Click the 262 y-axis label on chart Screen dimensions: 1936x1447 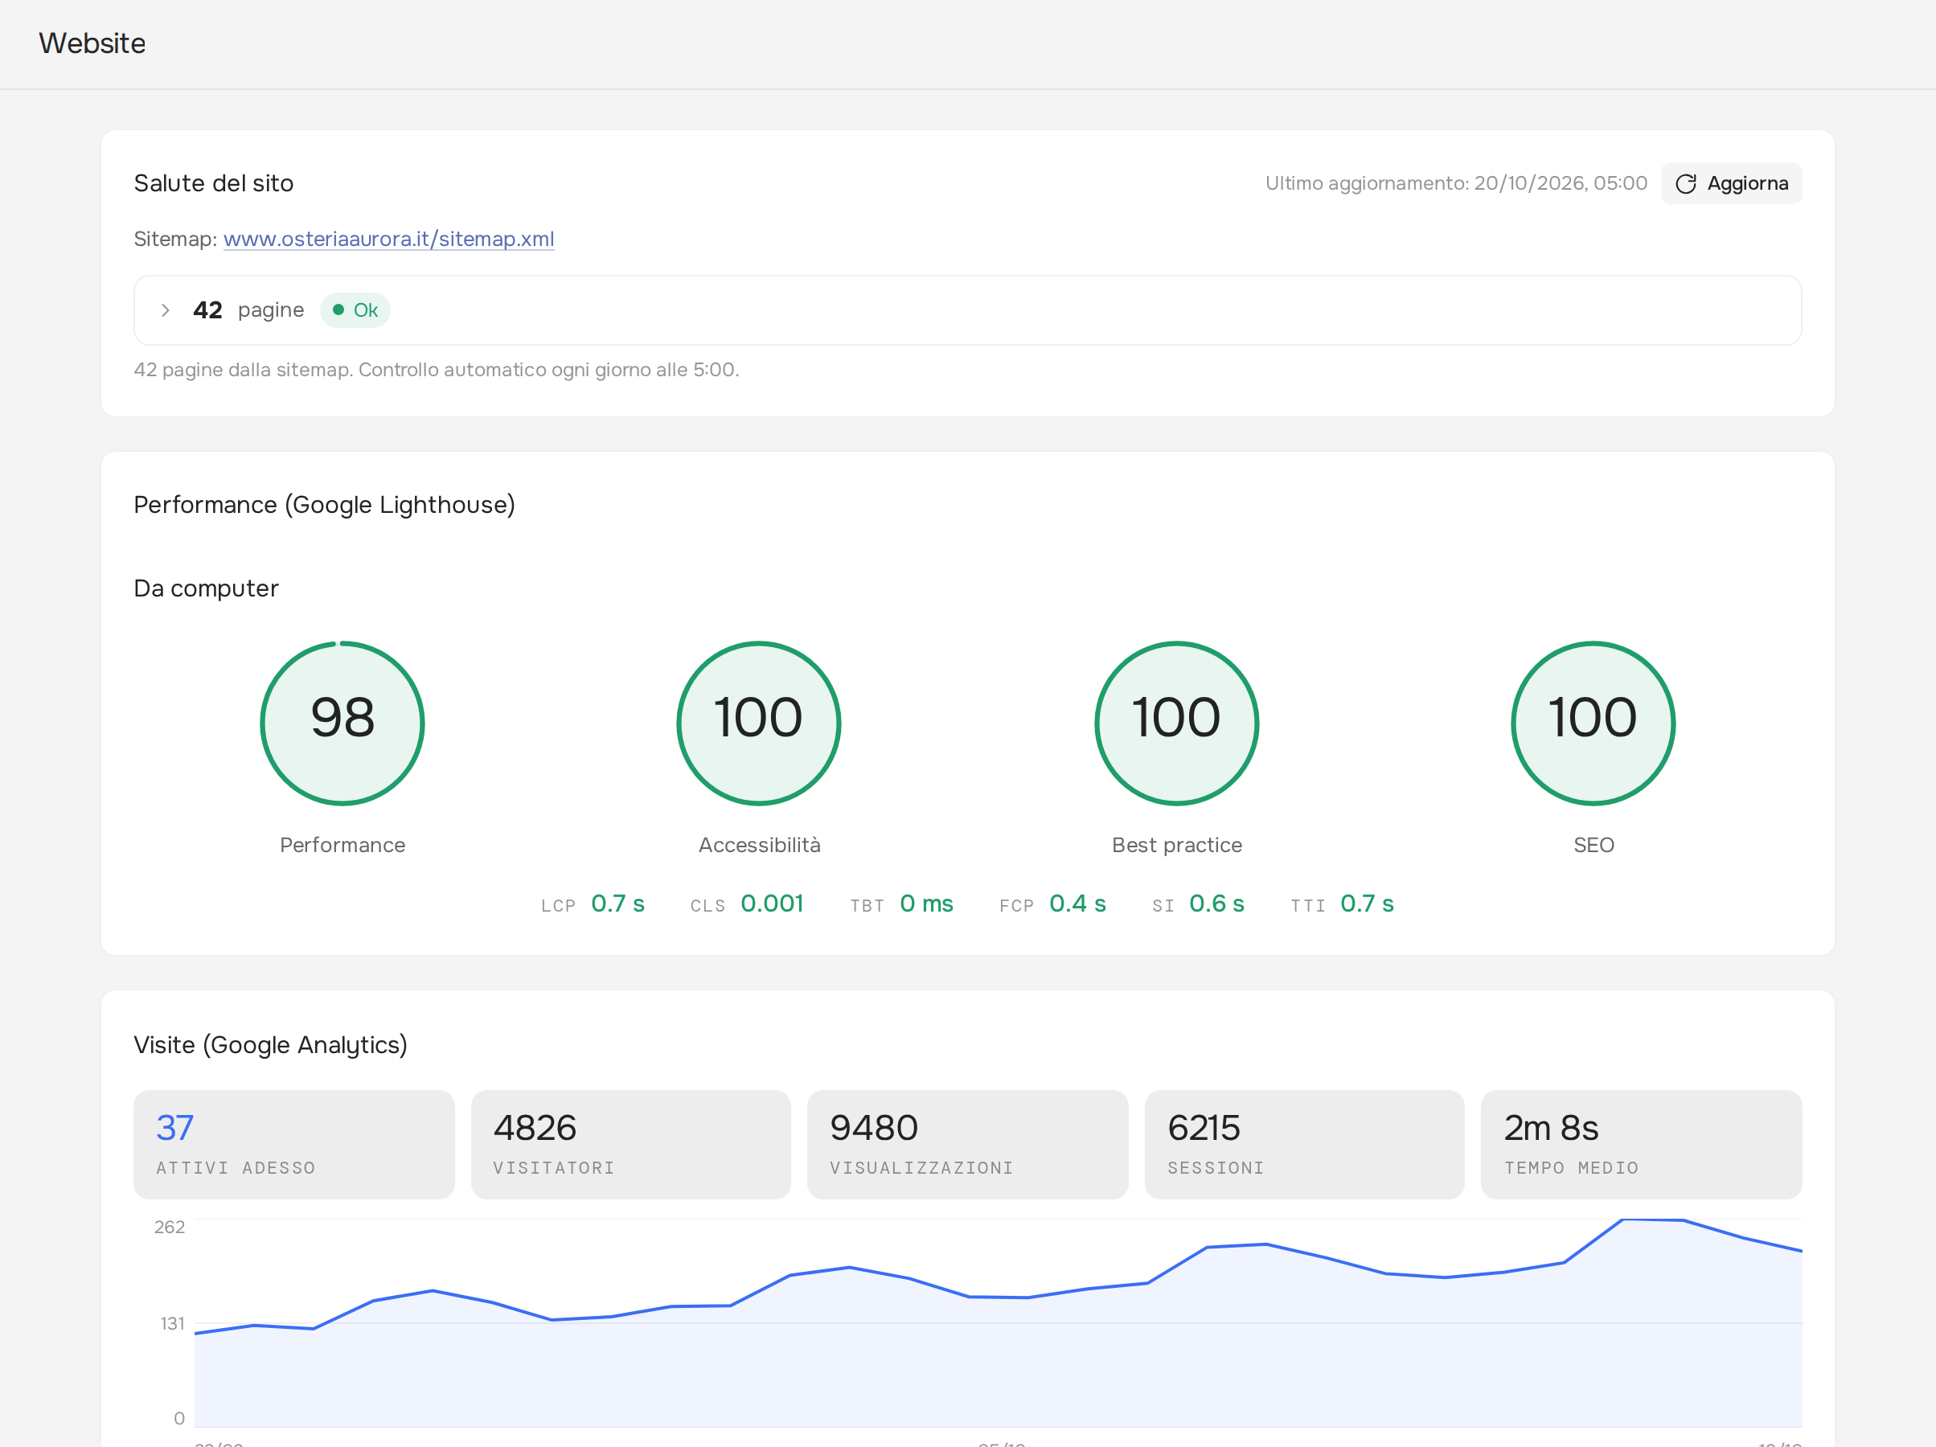[170, 1228]
